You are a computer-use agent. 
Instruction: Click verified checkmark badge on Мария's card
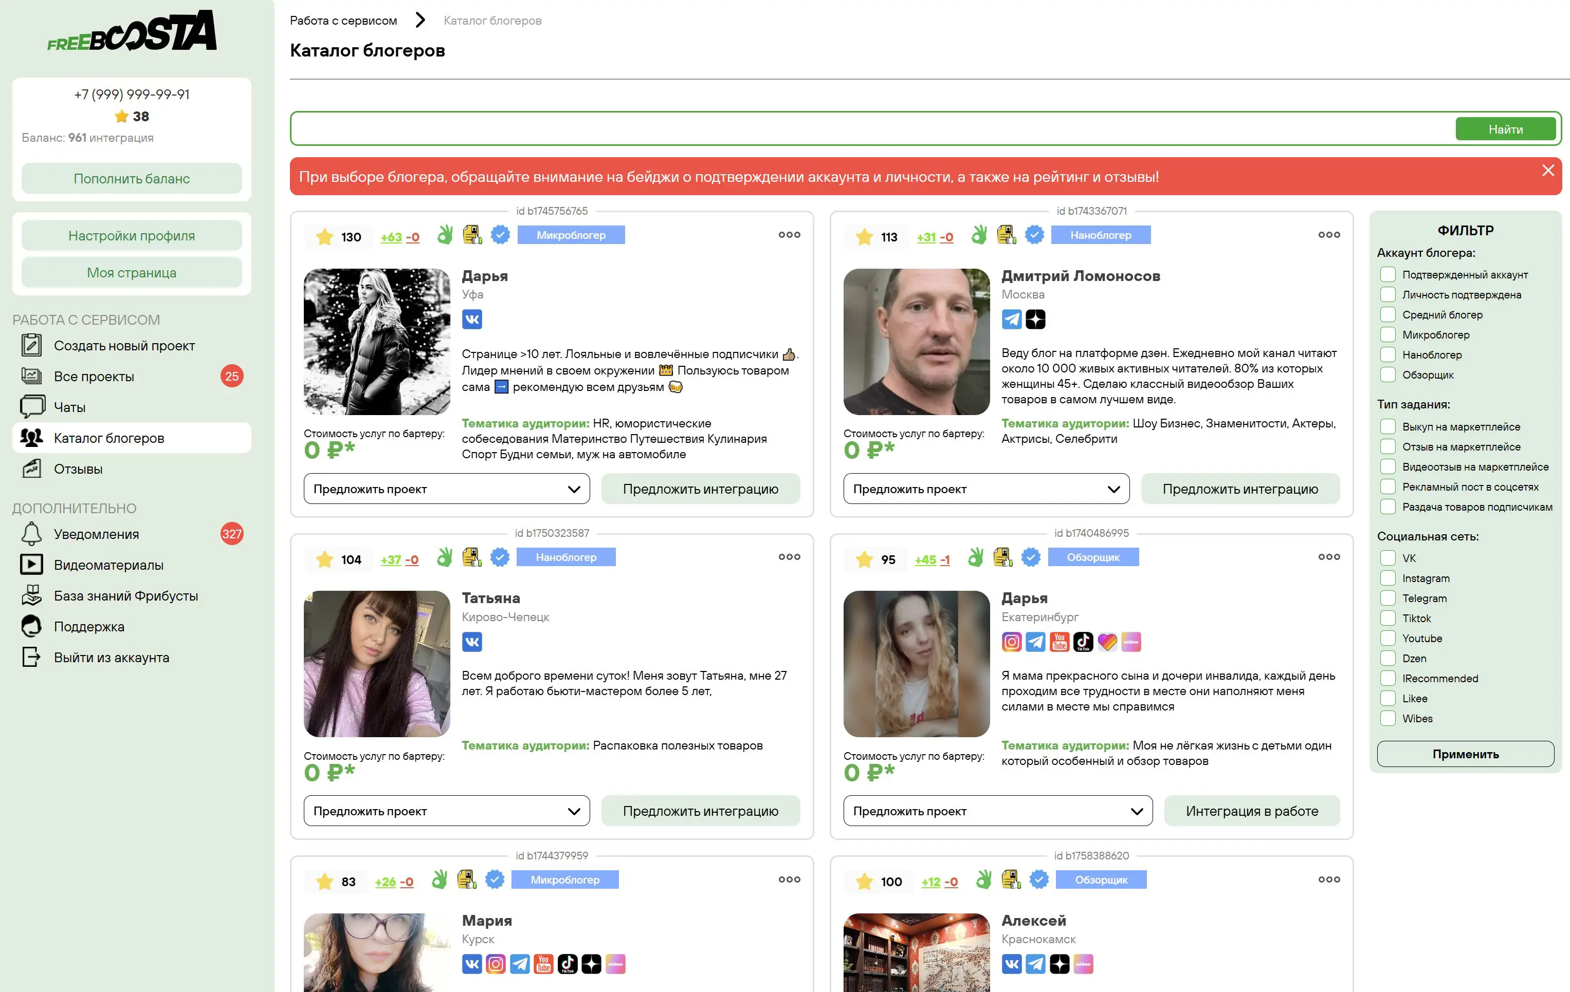[x=495, y=879]
